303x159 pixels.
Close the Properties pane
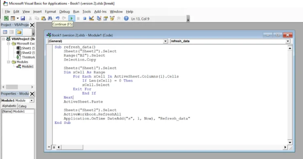[x=32, y=94]
